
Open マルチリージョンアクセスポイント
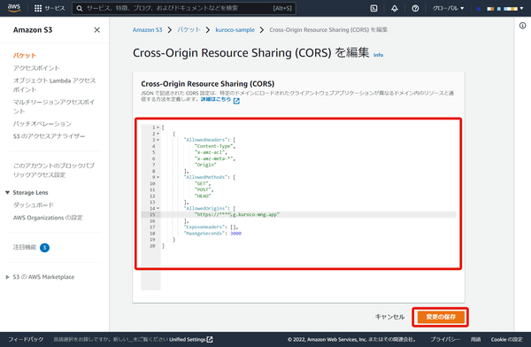(53, 106)
